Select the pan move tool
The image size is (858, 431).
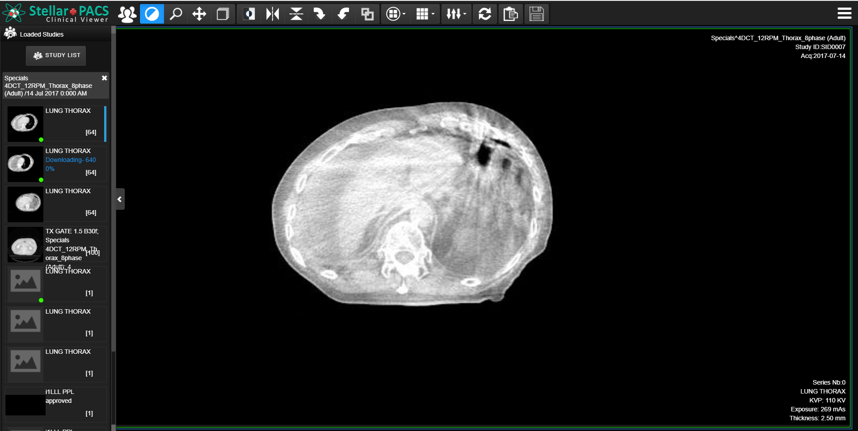tap(199, 14)
